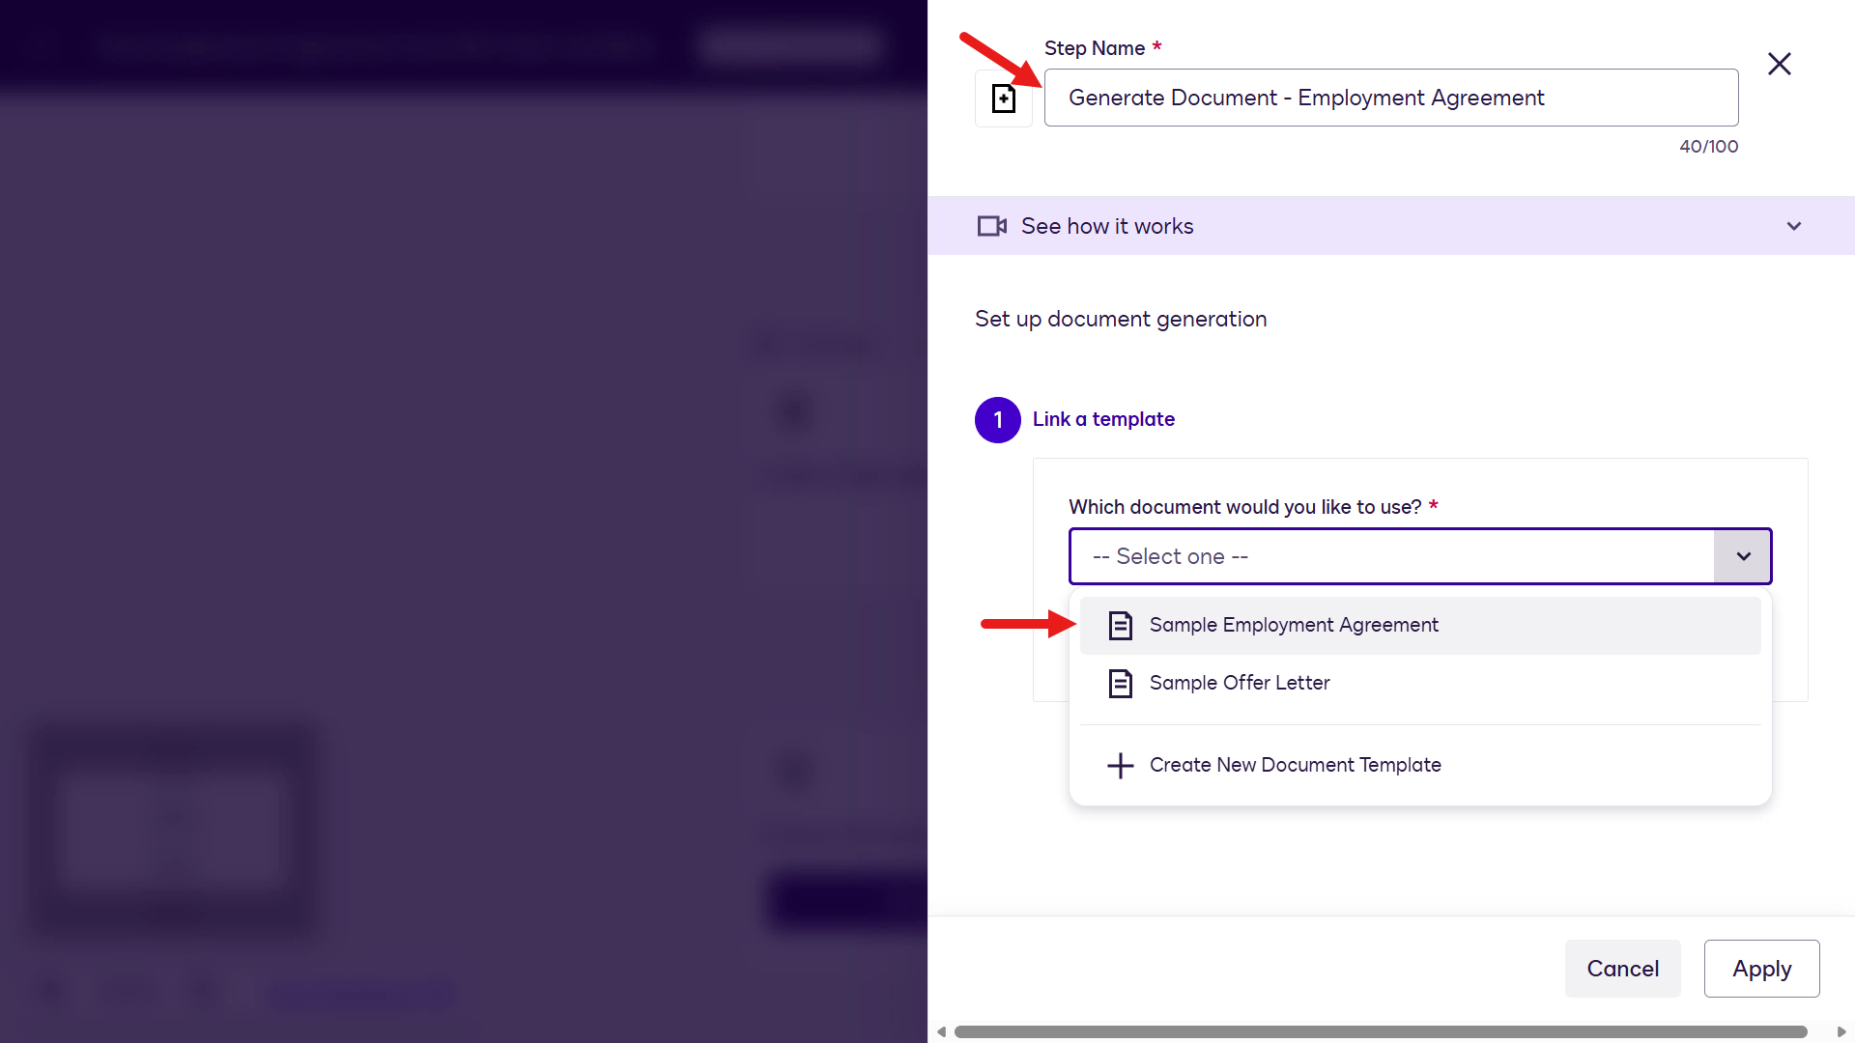Click the step 1 circle badge
The width and height of the screenshot is (1855, 1043).
point(998,420)
